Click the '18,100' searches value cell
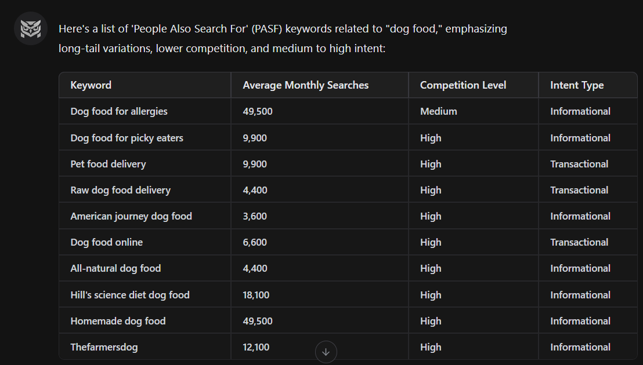 pos(257,294)
